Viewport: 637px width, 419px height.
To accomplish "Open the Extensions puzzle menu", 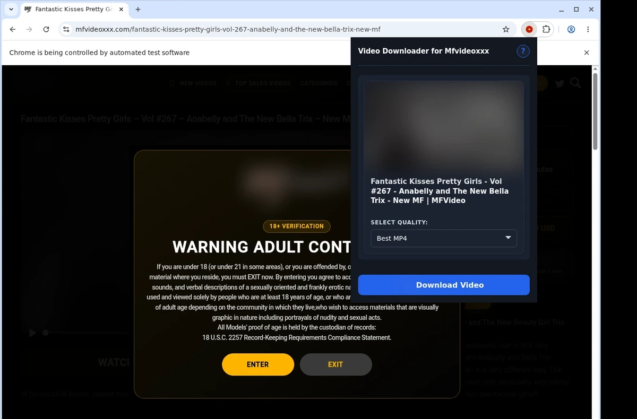I will pyautogui.click(x=546, y=29).
